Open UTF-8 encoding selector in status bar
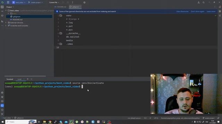222x124 pixels. pyautogui.click(x=156, y=118)
